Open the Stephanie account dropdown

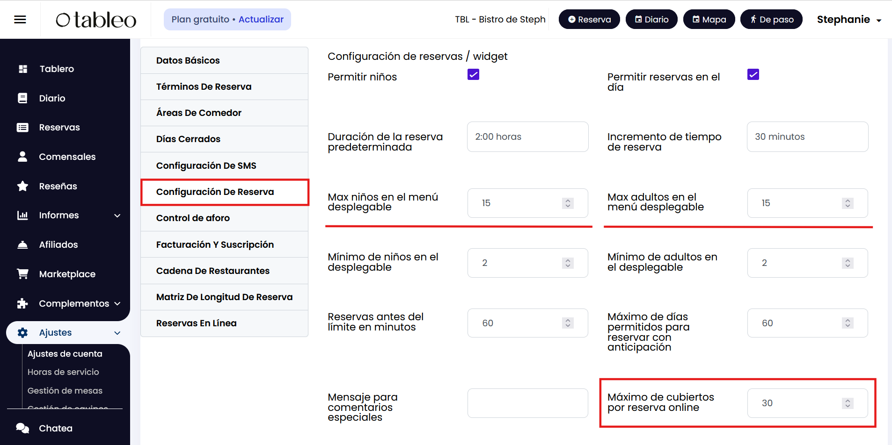[x=849, y=20]
